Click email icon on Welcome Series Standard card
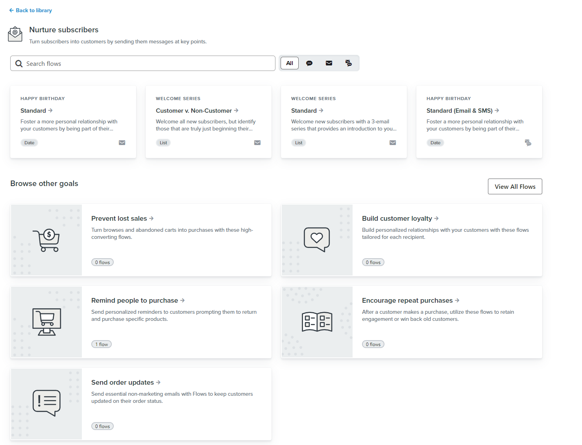This screenshot has height=445, width=582. click(393, 143)
